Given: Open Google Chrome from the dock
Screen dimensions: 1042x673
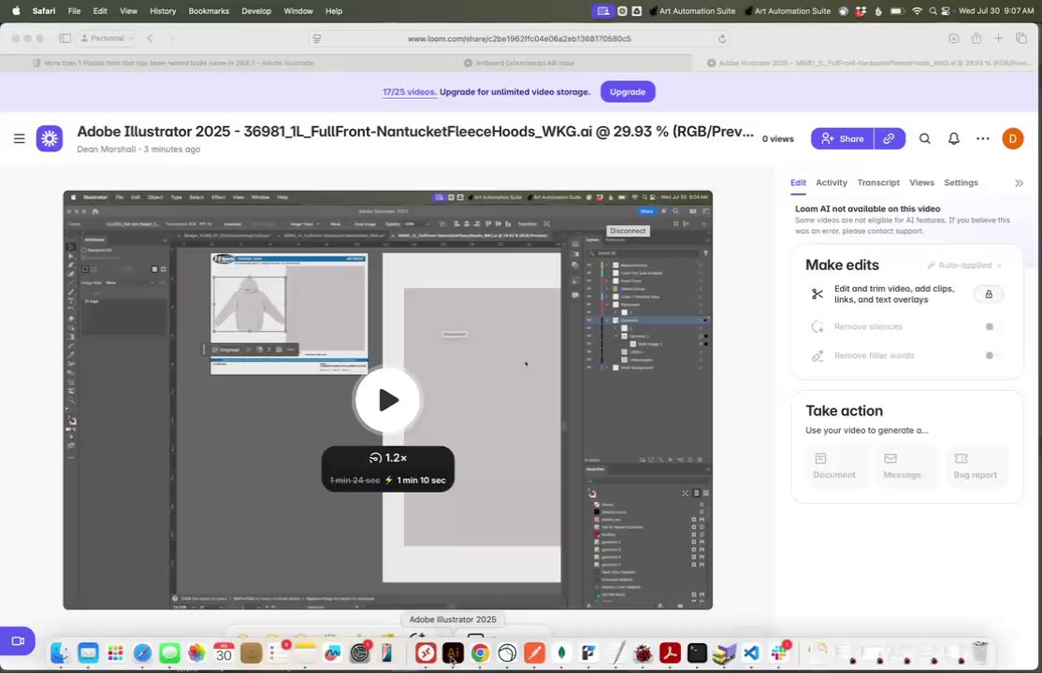Looking at the screenshot, I should (x=480, y=653).
